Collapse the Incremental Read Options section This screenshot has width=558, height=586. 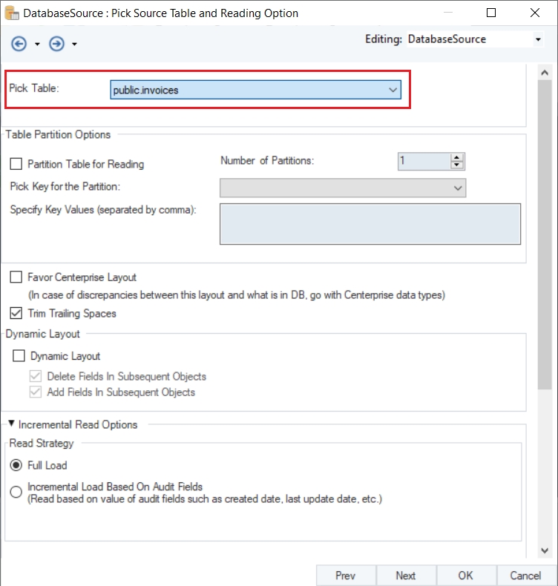(x=13, y=424)
